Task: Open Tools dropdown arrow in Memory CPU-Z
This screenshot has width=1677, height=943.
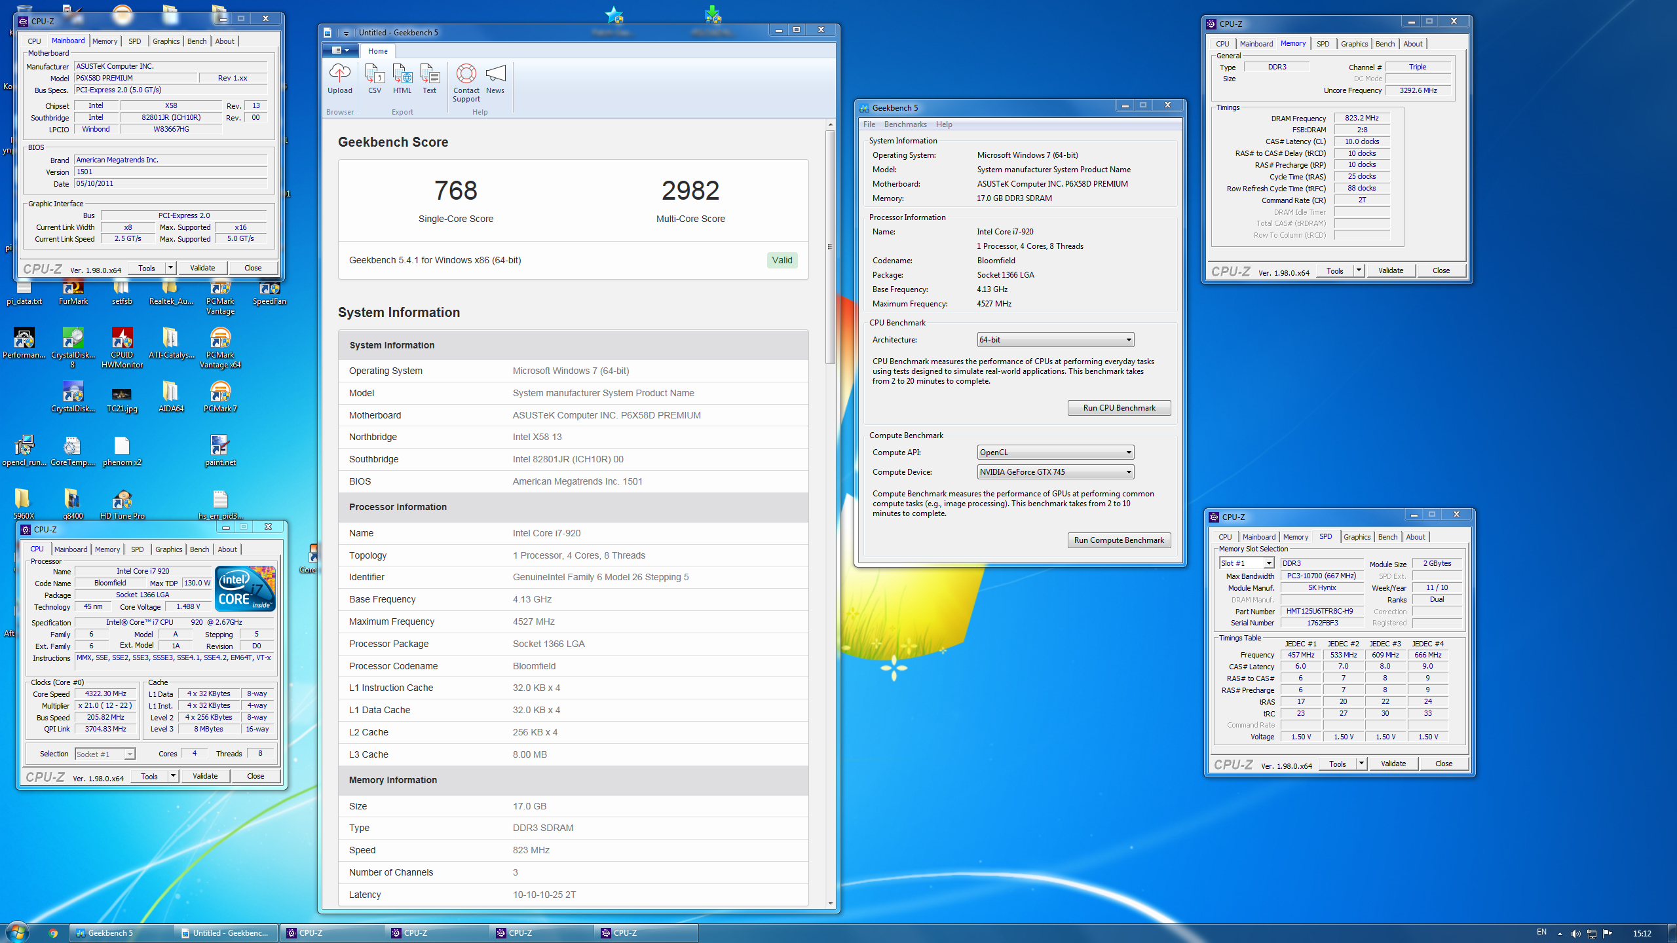Action: 1359,270
